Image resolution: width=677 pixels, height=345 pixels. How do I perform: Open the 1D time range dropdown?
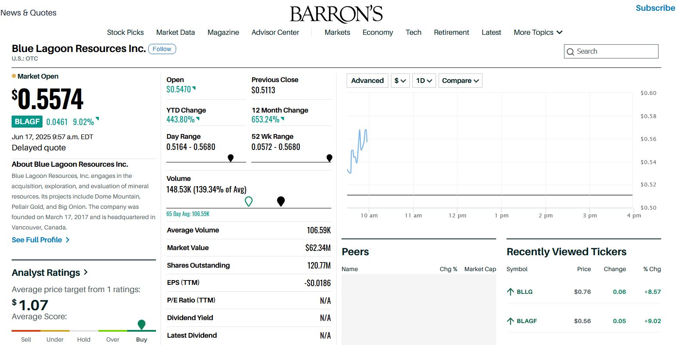tap(424, 80)
